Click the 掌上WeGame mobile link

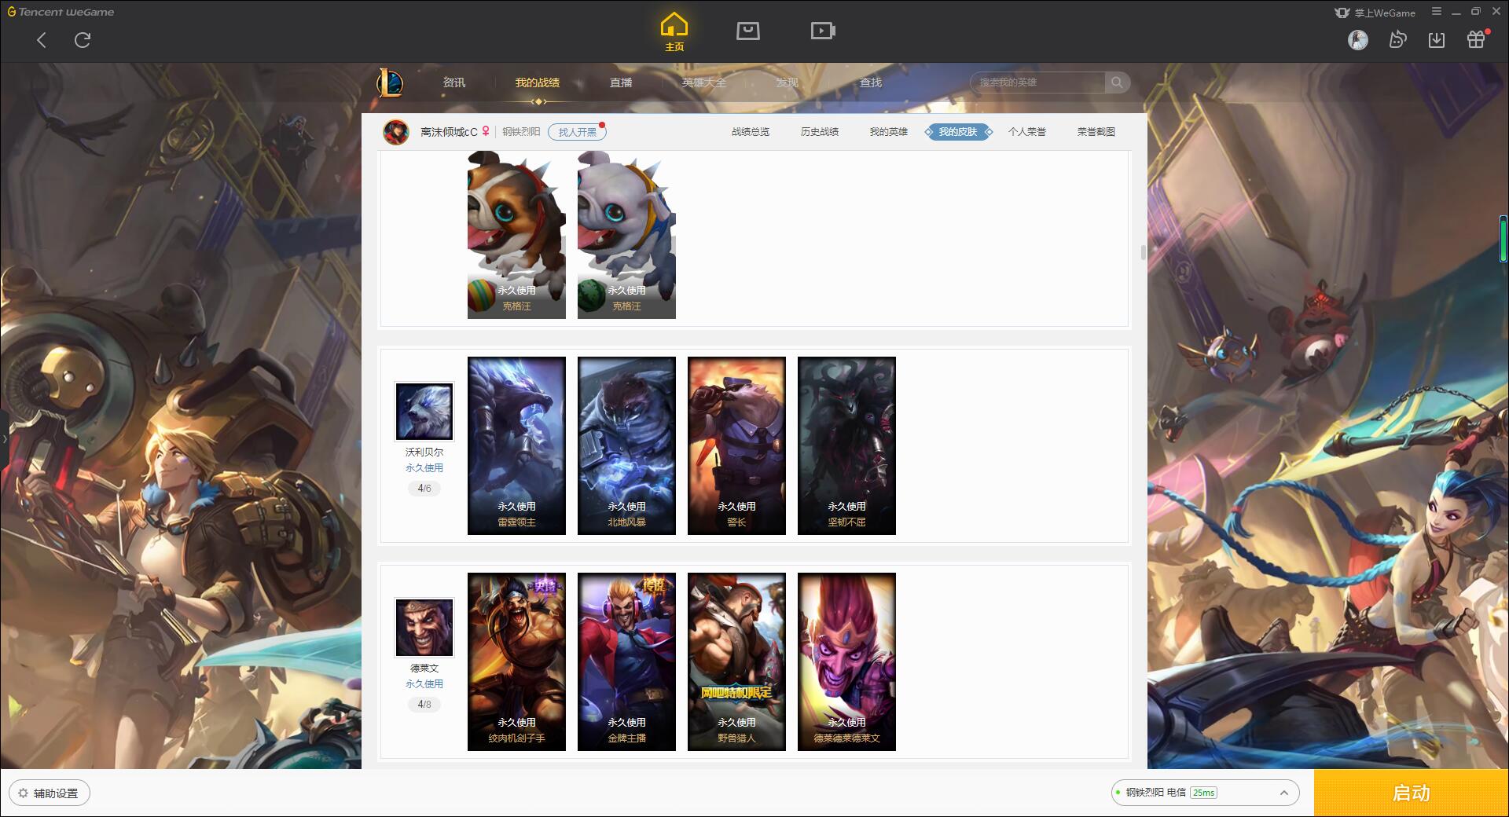(x=1375, y=13)
